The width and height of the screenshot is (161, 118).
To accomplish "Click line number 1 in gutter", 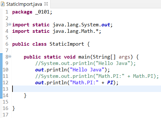I will pos(7,12).
